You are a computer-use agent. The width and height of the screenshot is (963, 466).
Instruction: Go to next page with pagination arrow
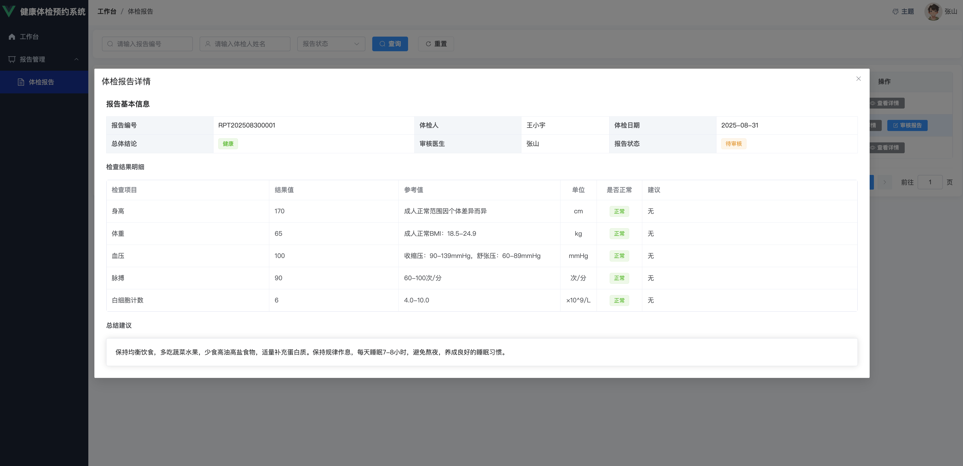tap(885, 182)
